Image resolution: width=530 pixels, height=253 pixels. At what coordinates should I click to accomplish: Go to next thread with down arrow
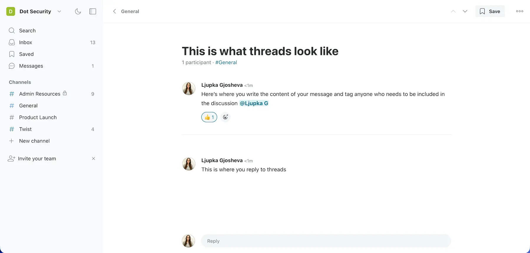pyautogui.click(x=465, y=11)
